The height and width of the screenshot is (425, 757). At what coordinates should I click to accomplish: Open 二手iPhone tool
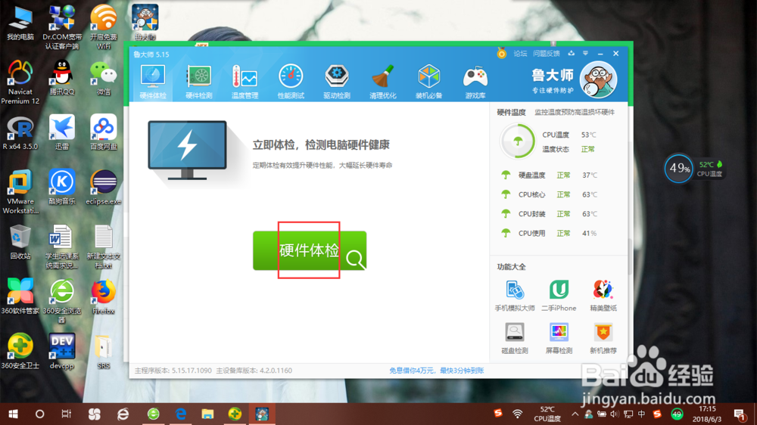pos(559,295)
